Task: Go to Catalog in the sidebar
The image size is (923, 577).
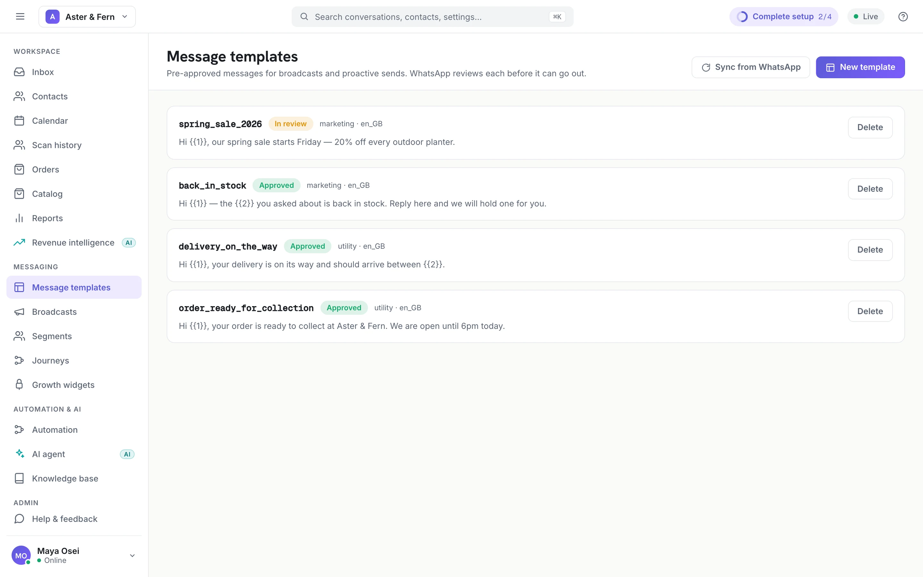Action: 74,194
